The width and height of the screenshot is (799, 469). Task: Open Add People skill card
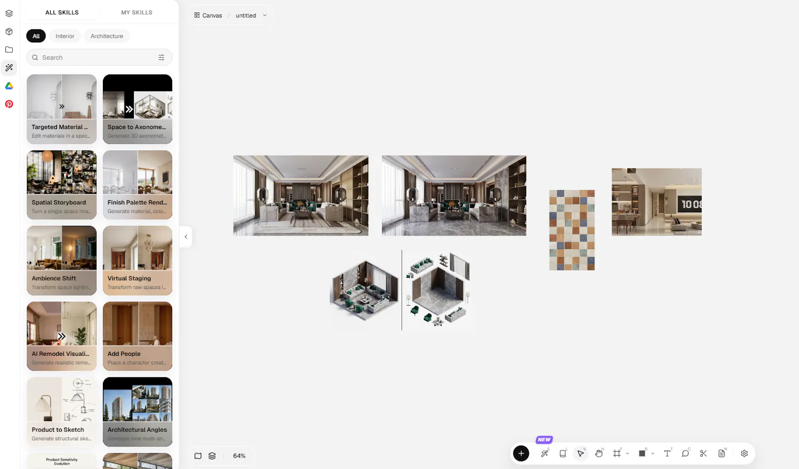(x=137, y=336)
